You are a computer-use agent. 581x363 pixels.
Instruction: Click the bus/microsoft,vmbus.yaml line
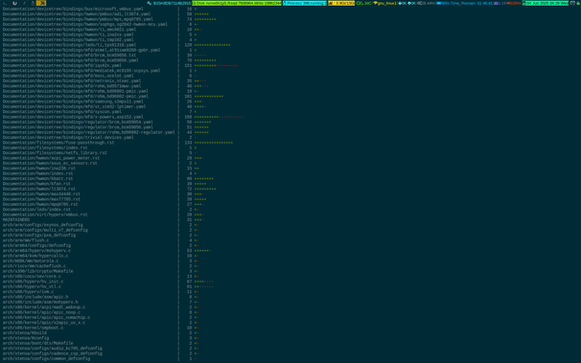tap(73, 9)
